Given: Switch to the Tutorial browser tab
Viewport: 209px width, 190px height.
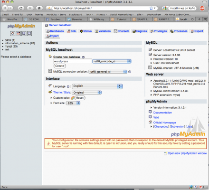Looking at the screenshot, I should 120,19.
